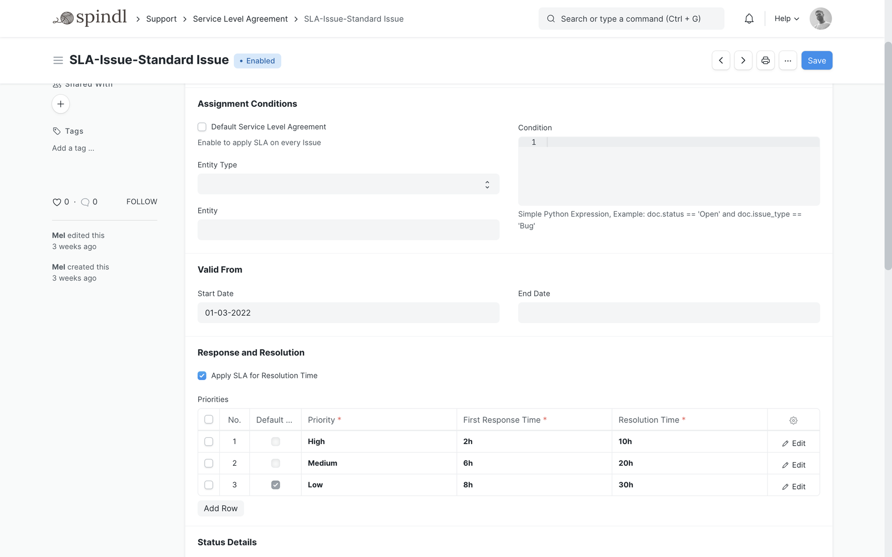Image resolution: width=892 pixels, height=557 pixels.
Task: Click the Enabled status badge
Action: point(258,61)
